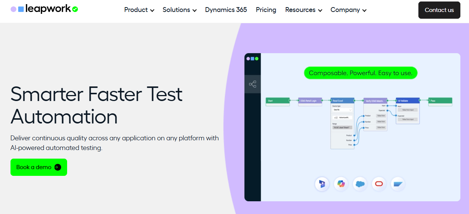Click the green verified checkmark beside Leapwork
The width and height of the screenshot is (469, 214).
75,9
